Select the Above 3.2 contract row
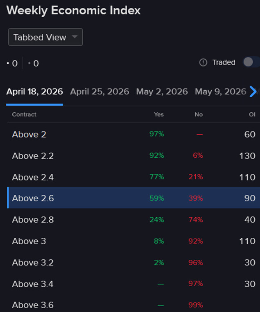 click(x=33, y=263)
